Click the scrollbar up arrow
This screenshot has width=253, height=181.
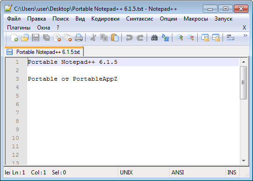[x=244, y=62]
